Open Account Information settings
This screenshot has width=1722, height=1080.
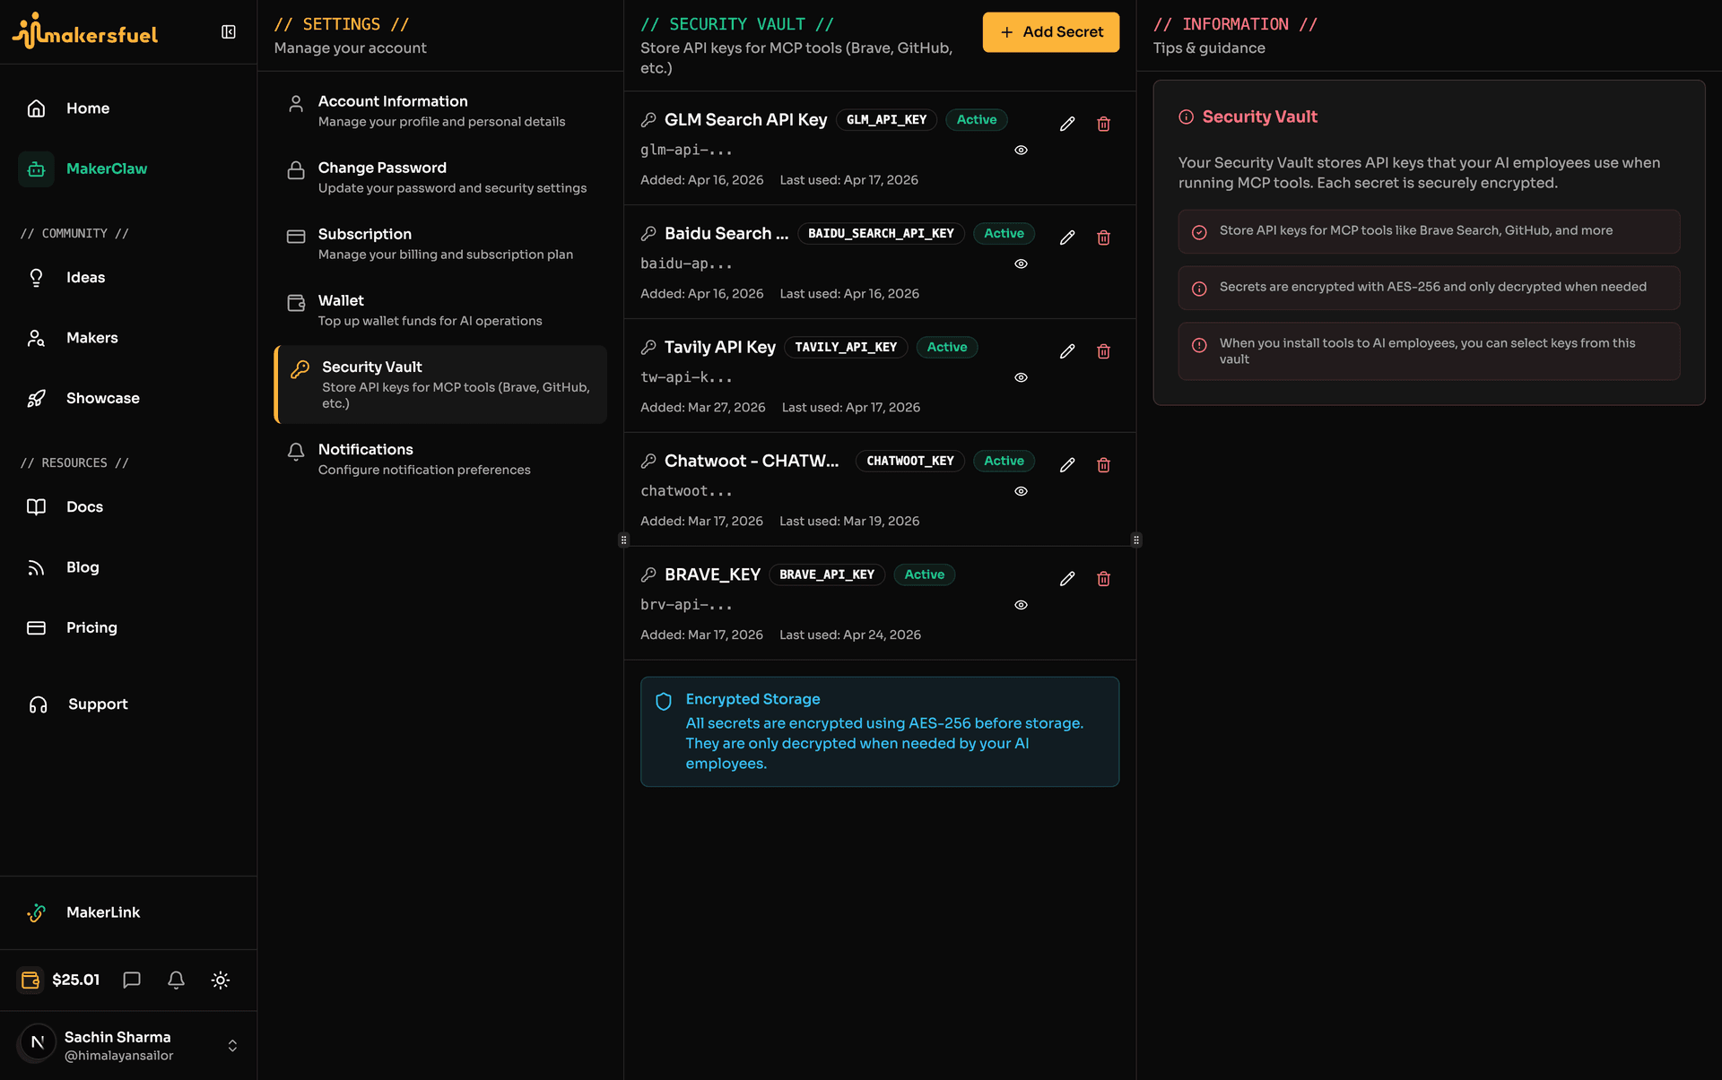coord(440,110)
